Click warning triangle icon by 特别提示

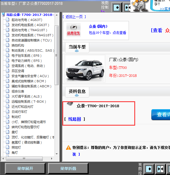(x=69, y=147)
